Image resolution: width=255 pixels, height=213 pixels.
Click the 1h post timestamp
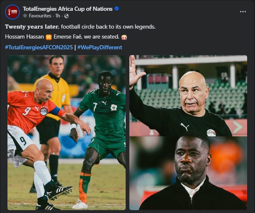point(58,16)
